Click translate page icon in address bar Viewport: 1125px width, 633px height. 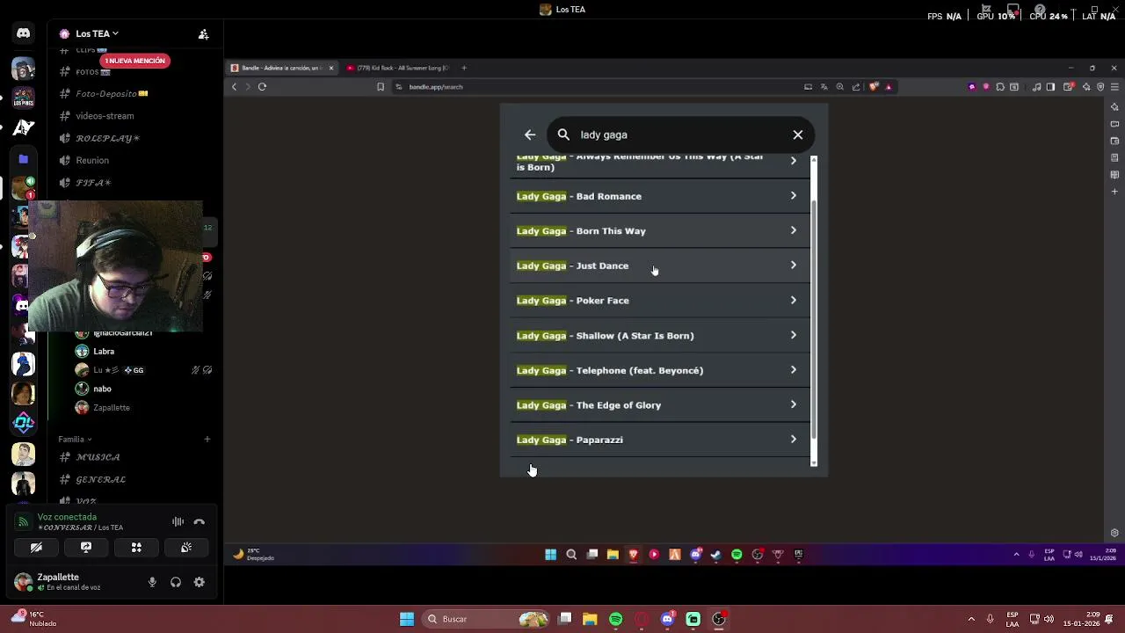pyautogui.click(x=824, y=86)
